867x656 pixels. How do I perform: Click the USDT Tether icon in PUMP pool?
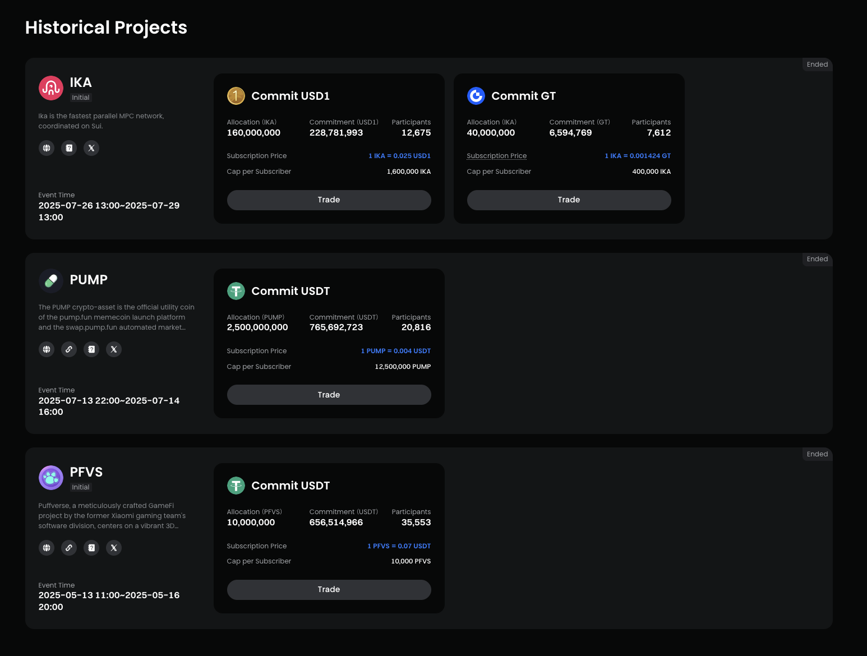coord(236,291)
